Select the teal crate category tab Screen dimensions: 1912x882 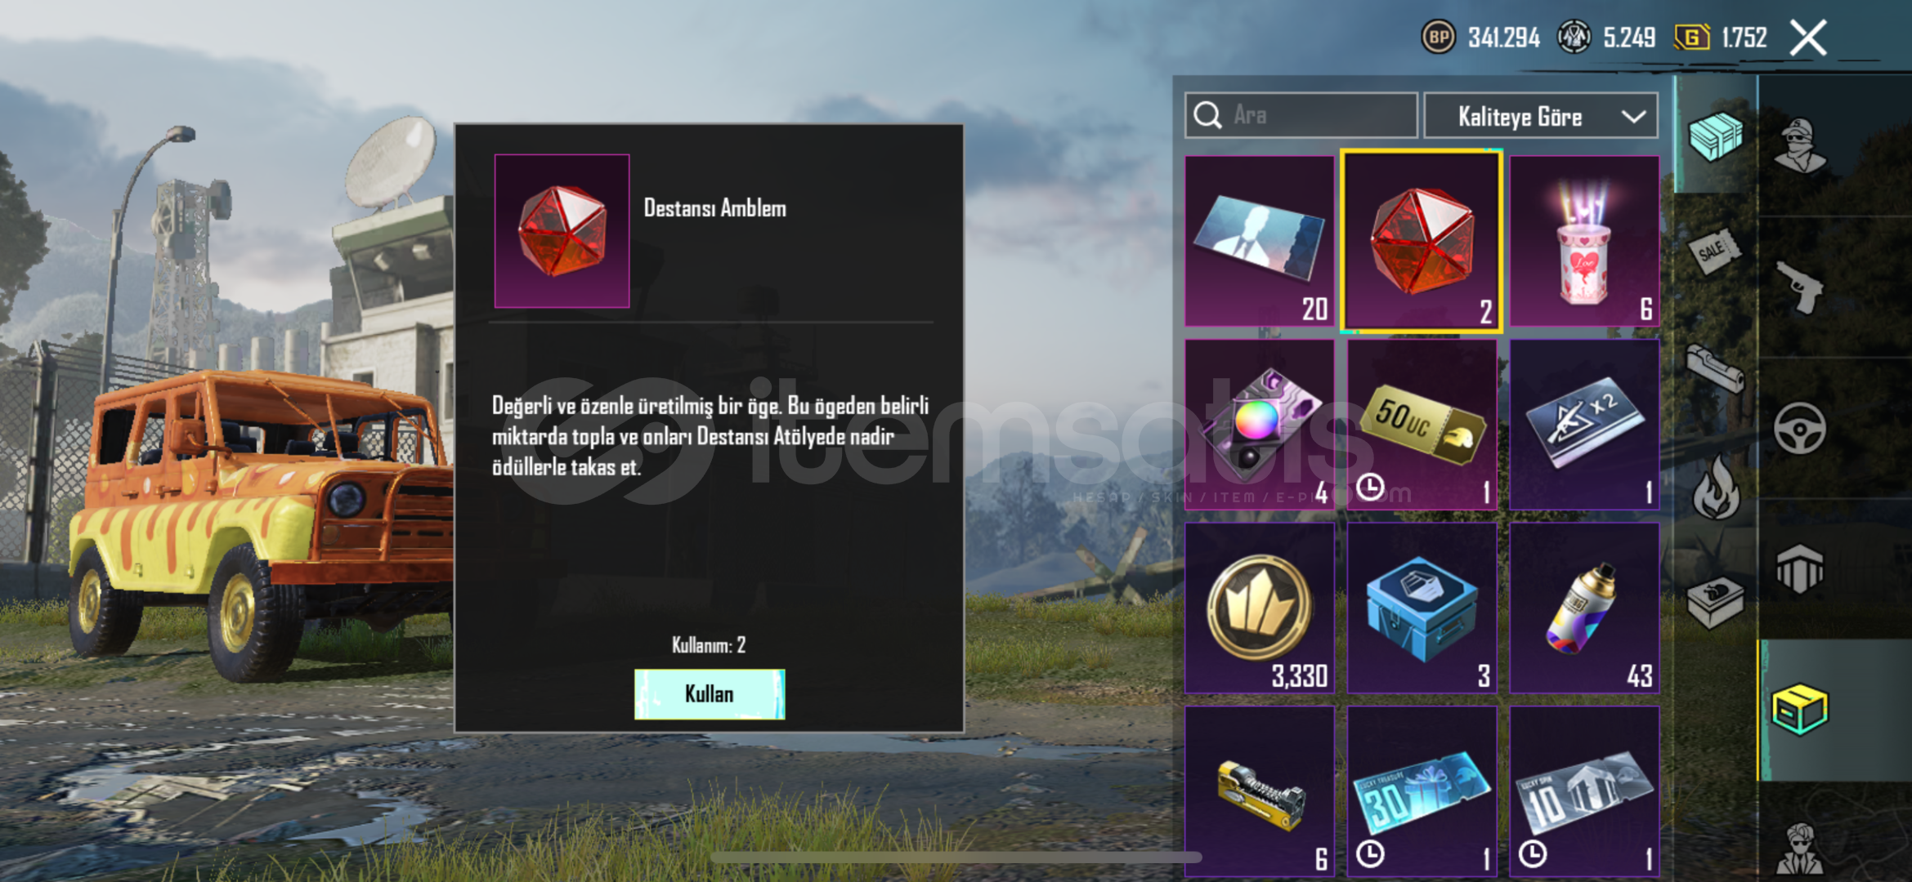(x=1715, y=136)
